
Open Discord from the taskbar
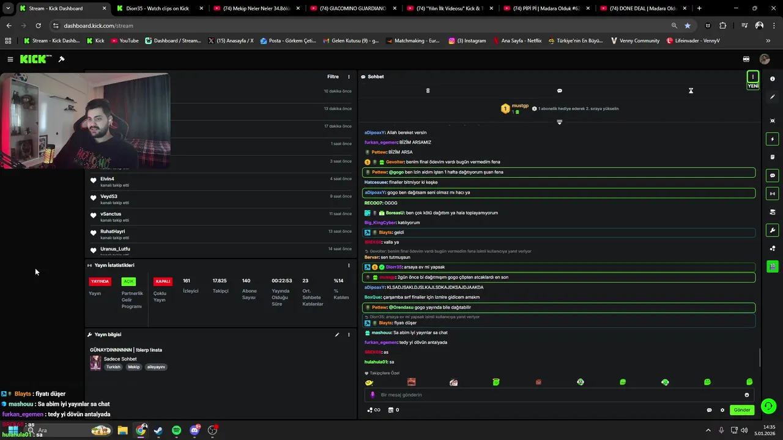[195, 430]
